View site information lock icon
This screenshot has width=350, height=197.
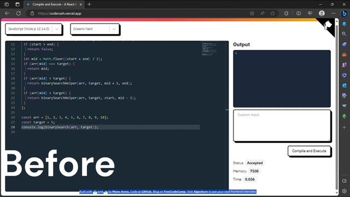tap(32, 13)
